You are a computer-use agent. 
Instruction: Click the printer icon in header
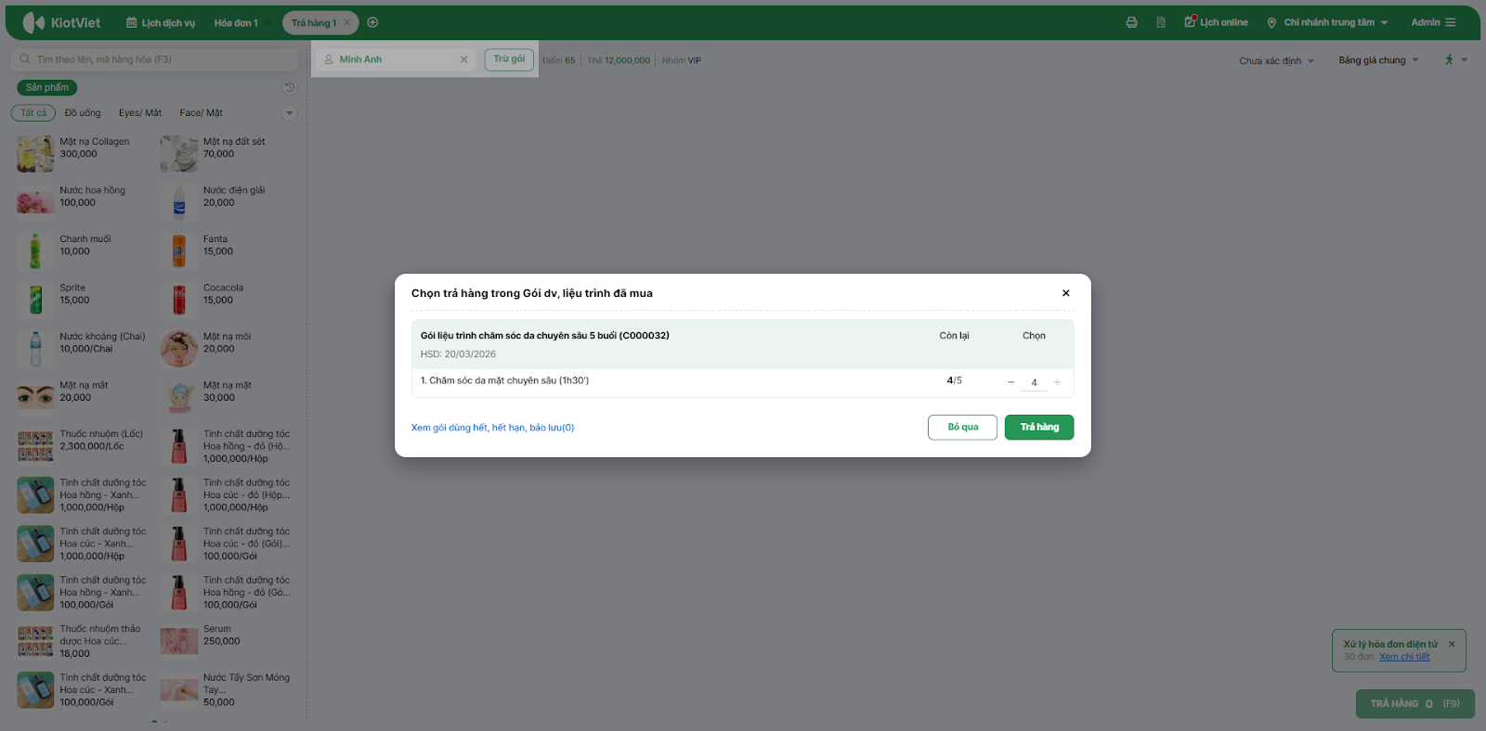[1131, 22]
